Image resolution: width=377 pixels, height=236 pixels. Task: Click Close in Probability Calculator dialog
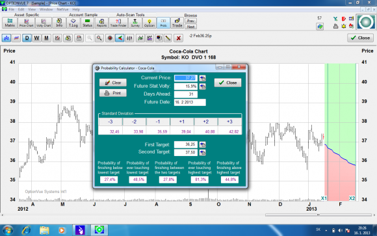tap(227, 83)
